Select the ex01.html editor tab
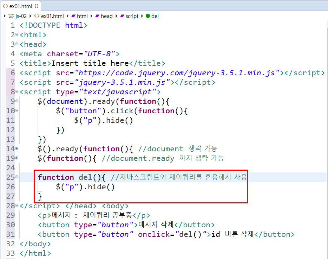Viewport: 328px width, 259px height. pyautogui.click(x=20, y=6)
